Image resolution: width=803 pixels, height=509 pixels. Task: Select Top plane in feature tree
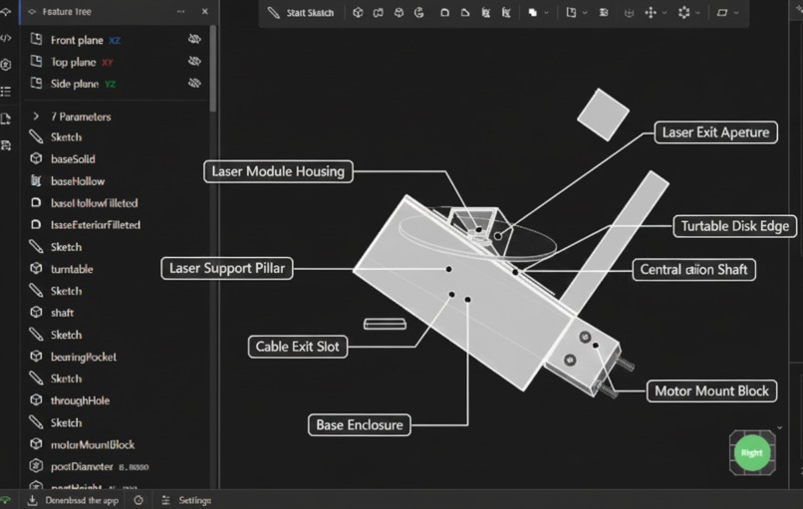point(116,62)
